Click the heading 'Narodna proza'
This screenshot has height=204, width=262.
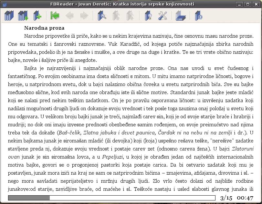(x=44, y=28)
